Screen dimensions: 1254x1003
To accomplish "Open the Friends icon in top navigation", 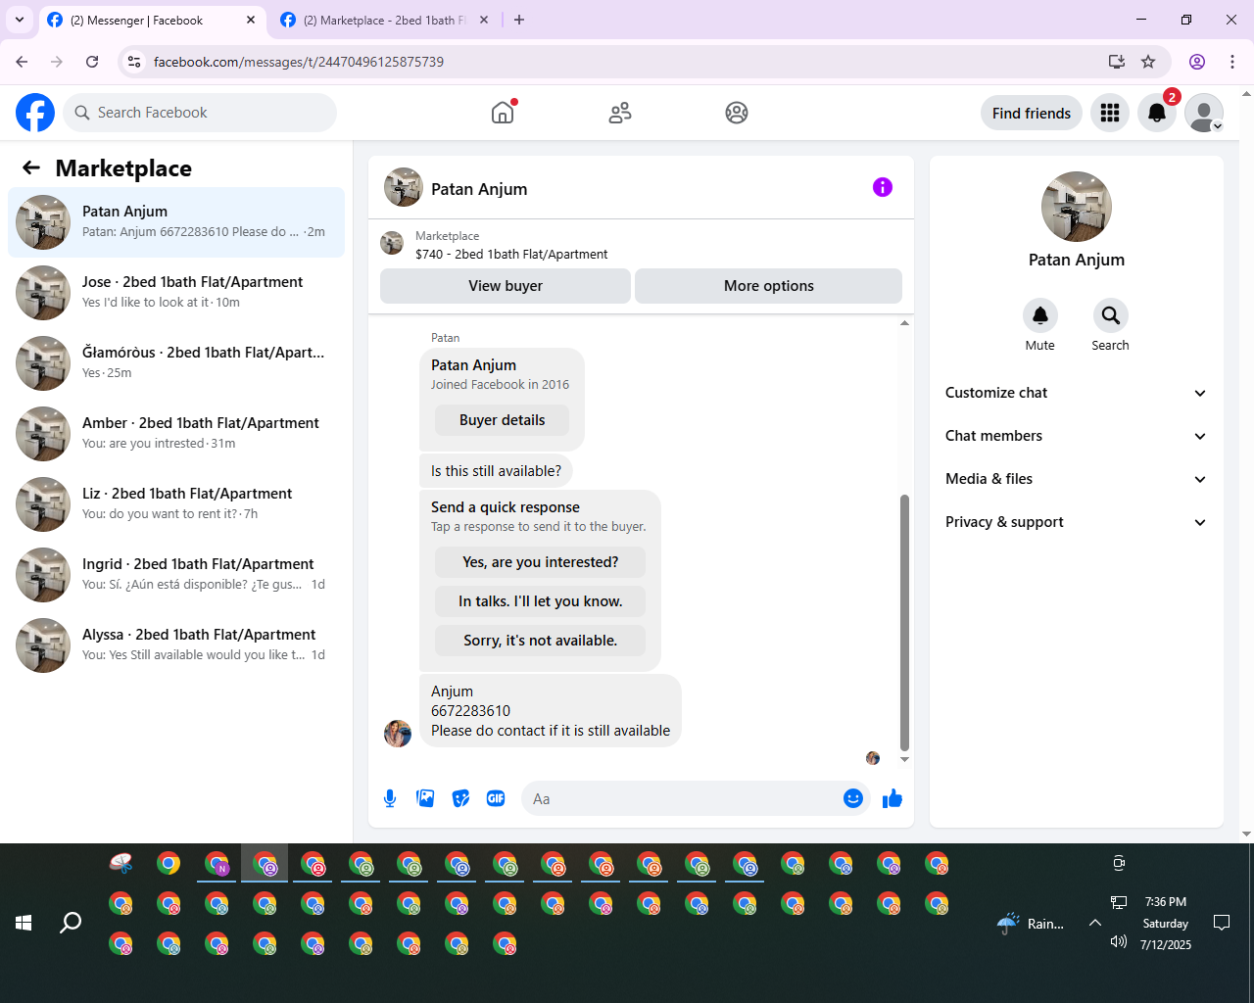I will (x=620, y=113).
